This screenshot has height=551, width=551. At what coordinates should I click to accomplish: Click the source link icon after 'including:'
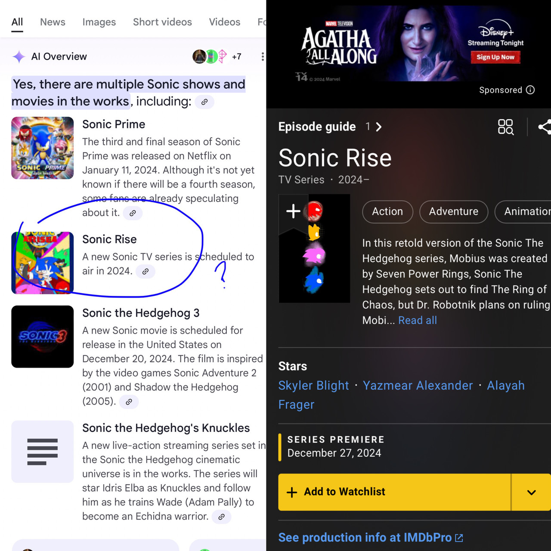(x=204, y=102)
